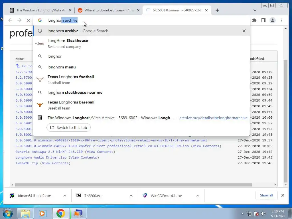Screen dimensions: 292x219
Task: Select Texas Longhorns baseball suggestion
Action: (141, 105)
